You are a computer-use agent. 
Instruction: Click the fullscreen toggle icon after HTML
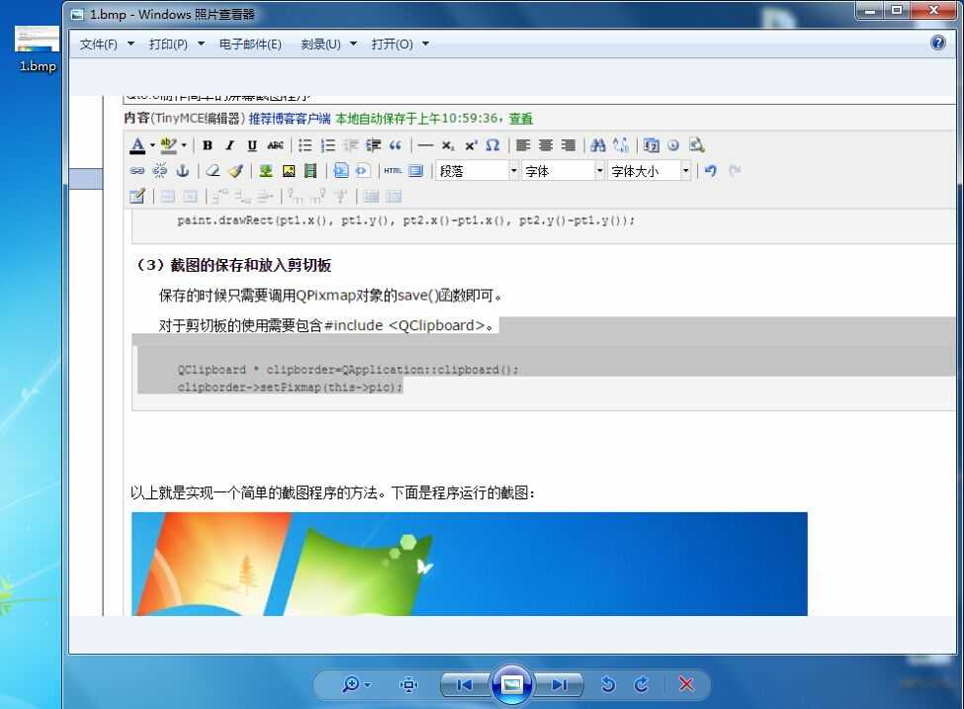point(416,171)
